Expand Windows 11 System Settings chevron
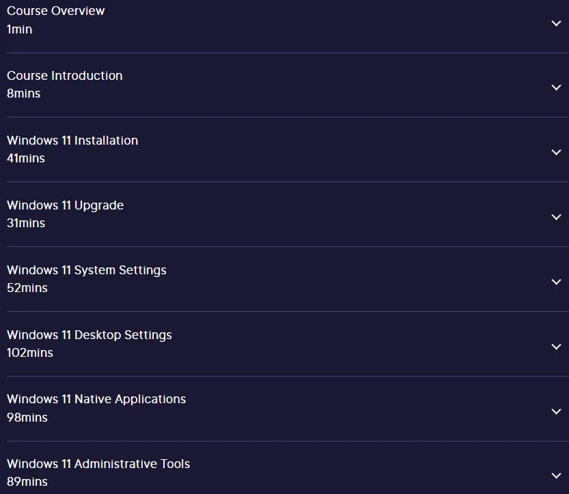Image resolution: width=569 pixels, height=494 pixels. click(556, 282)
